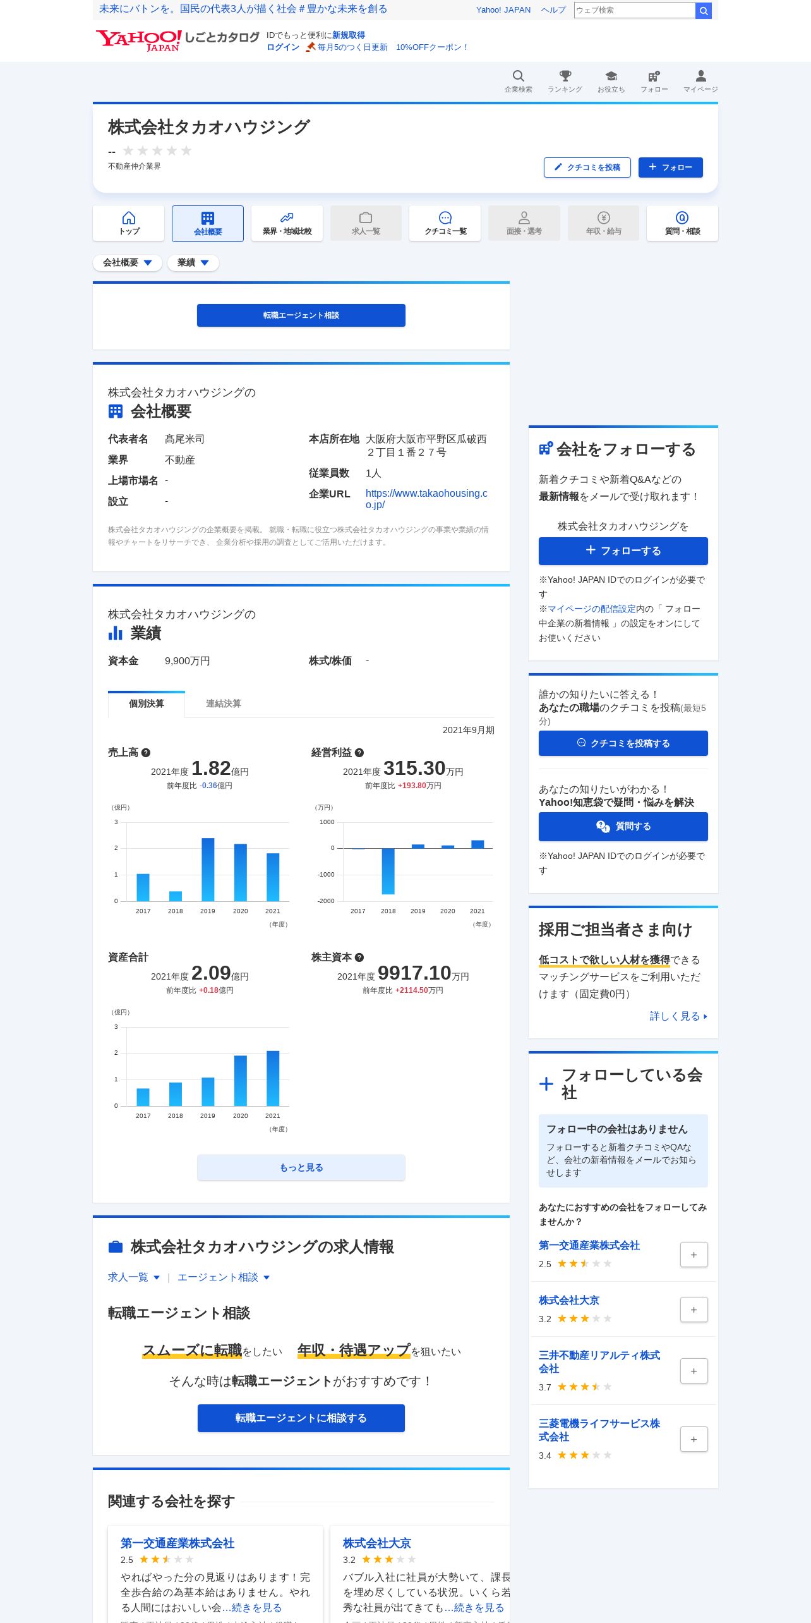This screenshot has width=811, height=1623.
Task: Click the しごとカタログ logo text
Action: coord(222,37)
